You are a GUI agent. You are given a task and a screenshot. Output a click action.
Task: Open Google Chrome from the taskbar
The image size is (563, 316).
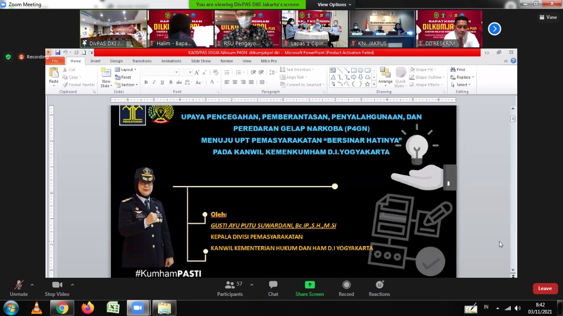coord(62,308)
